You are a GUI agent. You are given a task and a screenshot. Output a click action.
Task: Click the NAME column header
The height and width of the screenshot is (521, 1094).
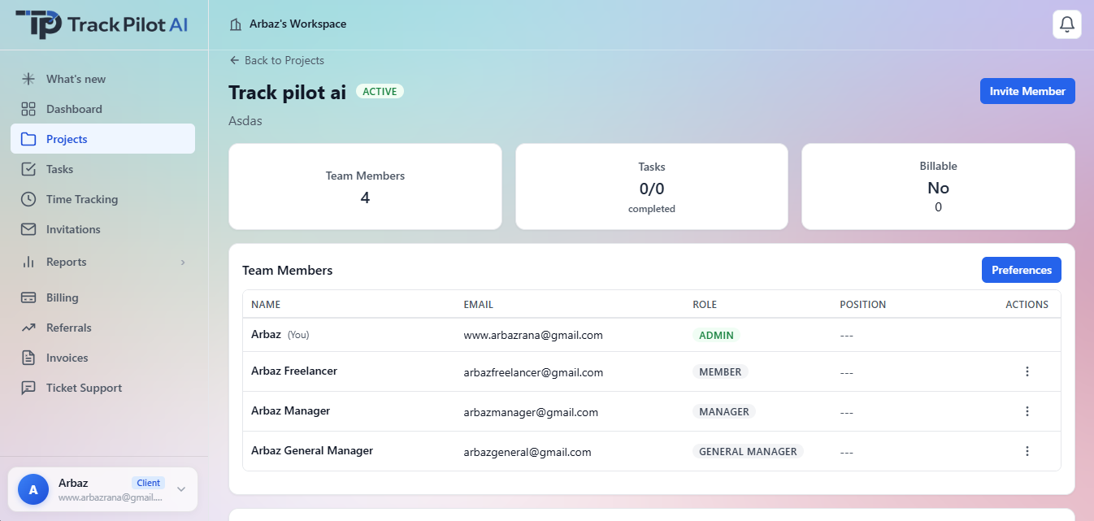[266, 305]
